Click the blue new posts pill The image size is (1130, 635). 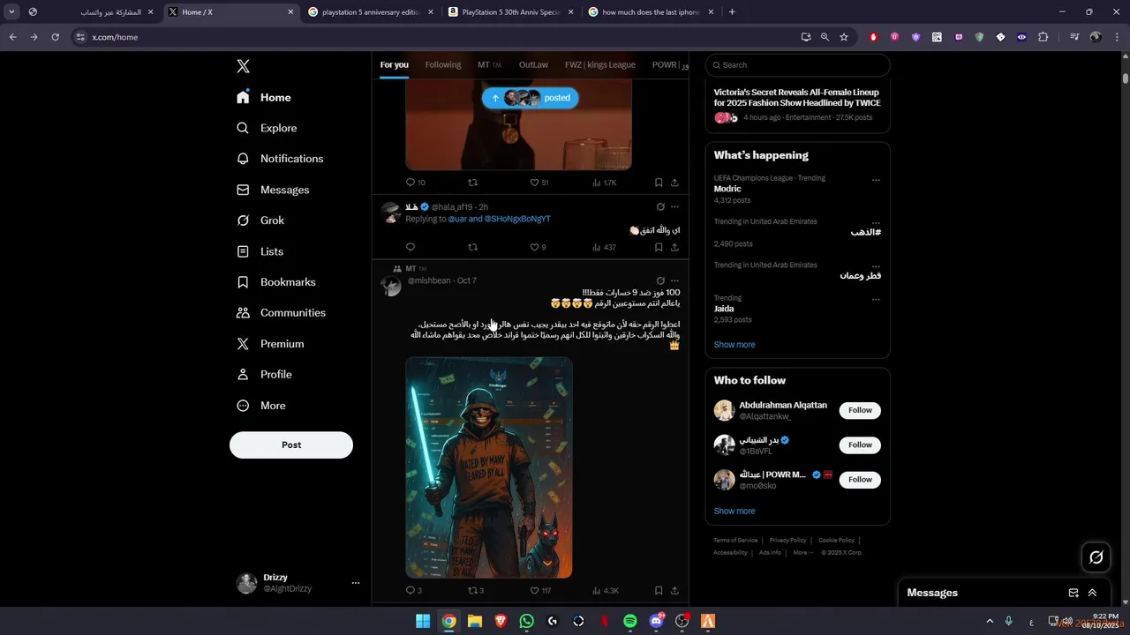[x=531, y=98]
